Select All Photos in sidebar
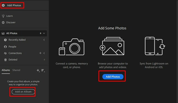 click(x=23, y=33)
